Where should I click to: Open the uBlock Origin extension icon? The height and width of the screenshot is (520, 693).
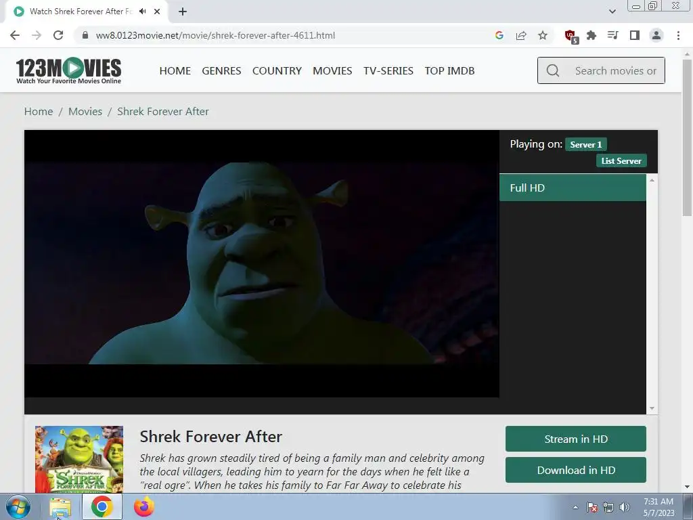571,36
